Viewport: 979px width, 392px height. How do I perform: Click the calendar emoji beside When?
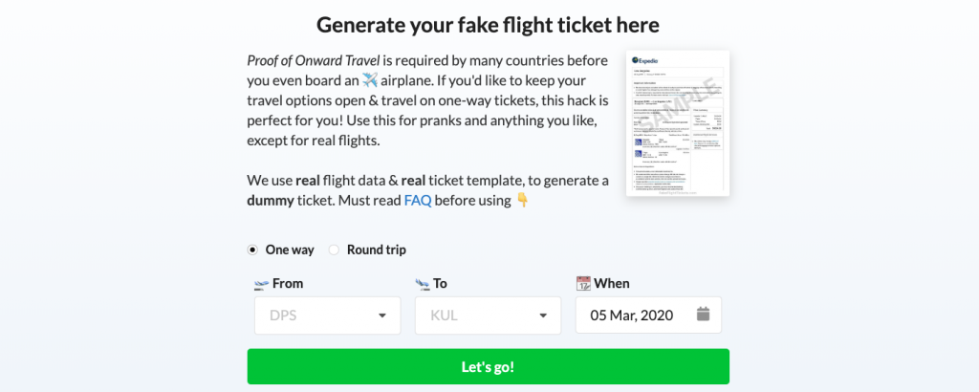click(x=583, y=283)
